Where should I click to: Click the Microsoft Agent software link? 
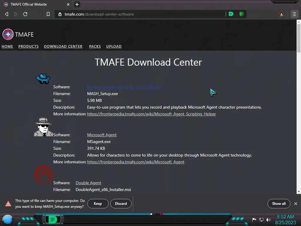[102, 135]
